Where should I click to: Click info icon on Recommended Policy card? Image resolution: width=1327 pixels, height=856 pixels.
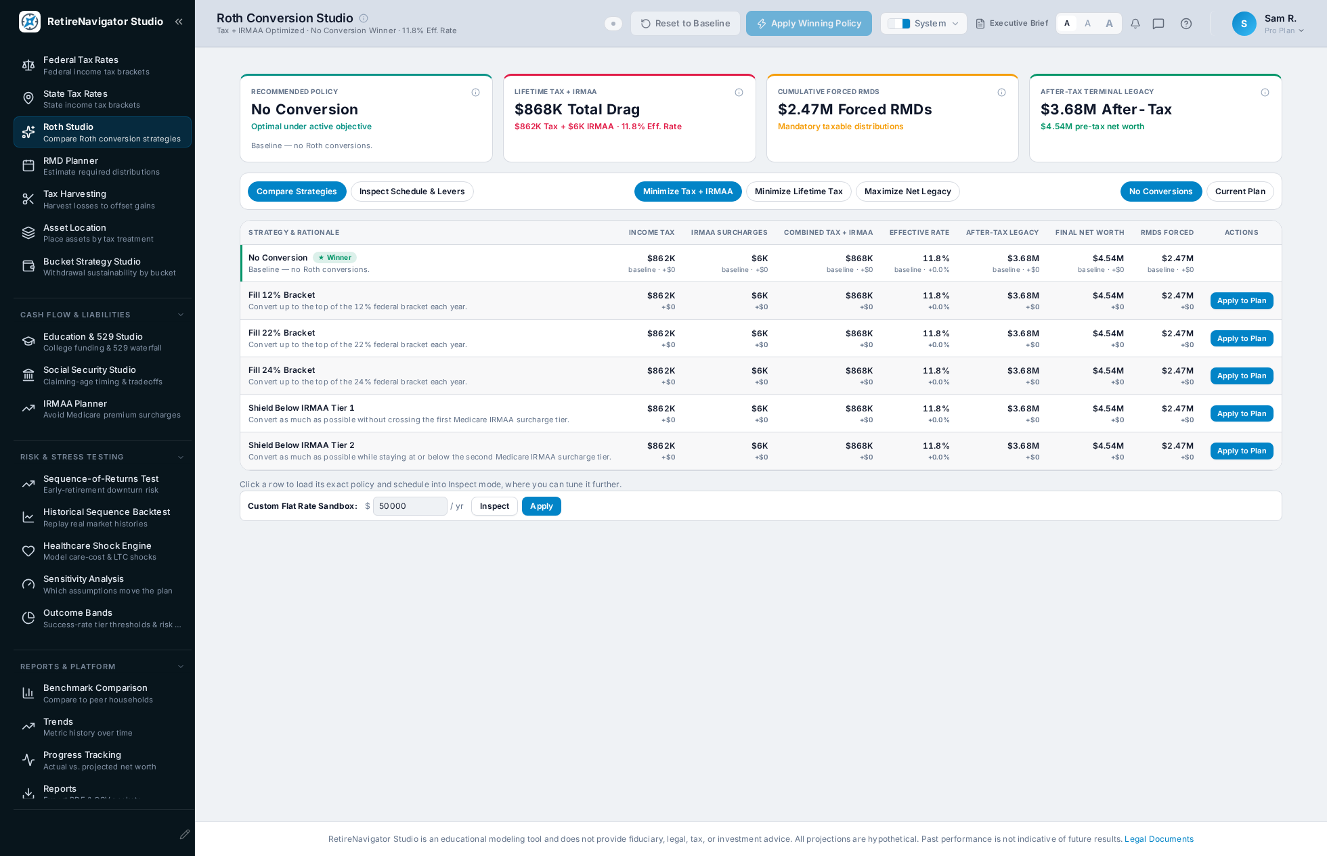[x=475, y=93]
